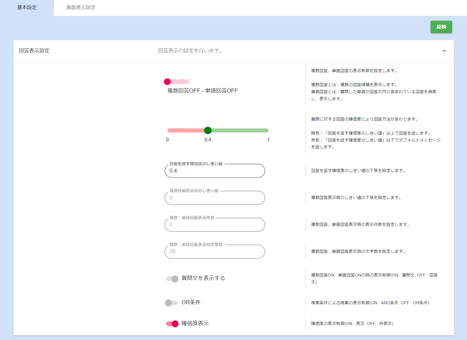The image size is (467, 340).
Task: Click the confidence slider's maximum label 1
Action: pyautogui.click(x=268, y=140)
